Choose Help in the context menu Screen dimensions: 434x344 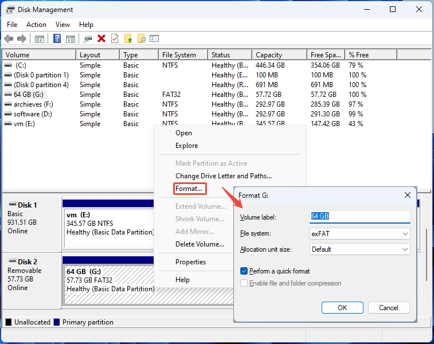pos(182,280)
